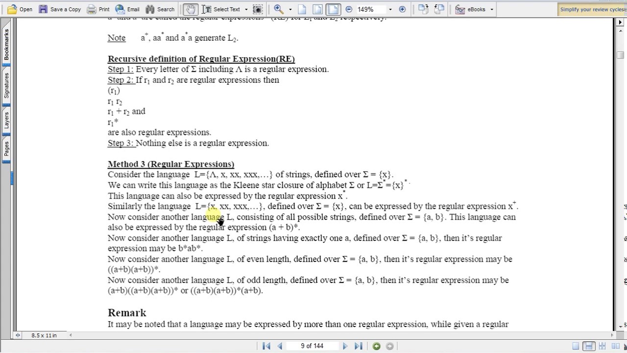Expand the eBooks dropdown arrow
The image size is (627, 353).
pos(492,9)
